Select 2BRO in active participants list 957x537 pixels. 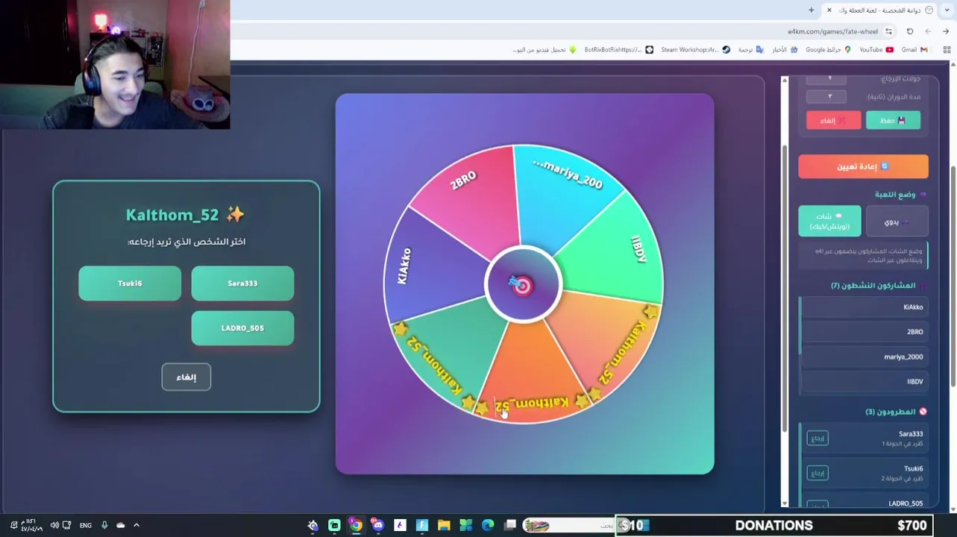863,332
